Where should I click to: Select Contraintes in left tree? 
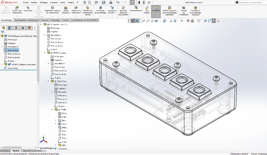click(x=13, y=68)
